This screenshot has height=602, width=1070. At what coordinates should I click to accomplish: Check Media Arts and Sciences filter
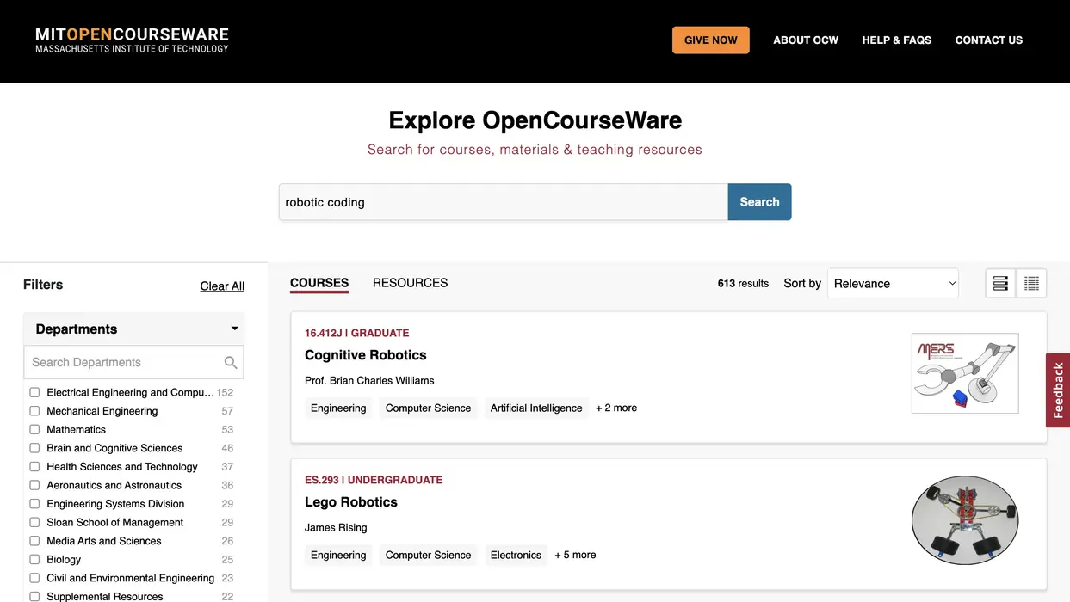[x=34, y=541]
